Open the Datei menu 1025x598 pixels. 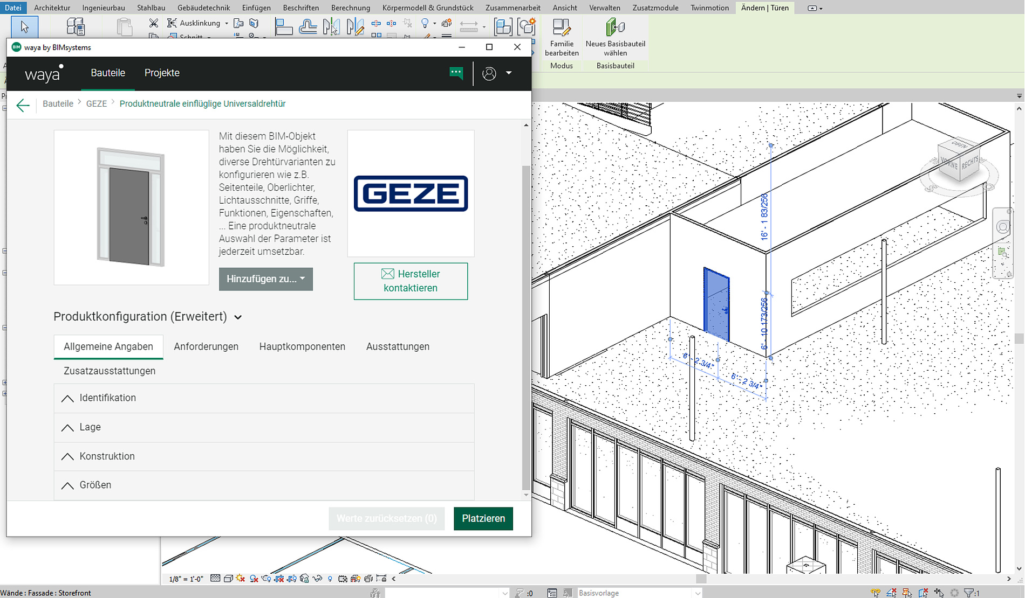(x=13, y=8)
